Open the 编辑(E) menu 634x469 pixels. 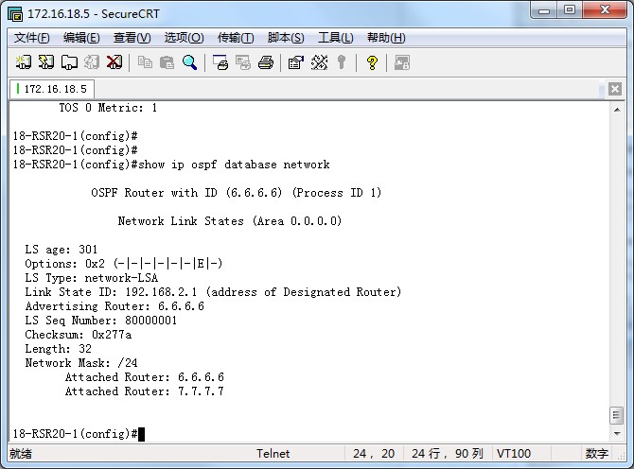[81, 38]
